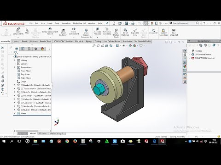Open Linear Component Pattern tool
This screenshot has width=221, height=165.
(x=50, y=31)
